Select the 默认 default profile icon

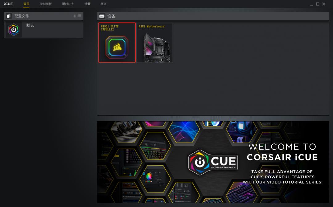coord(14,30)
